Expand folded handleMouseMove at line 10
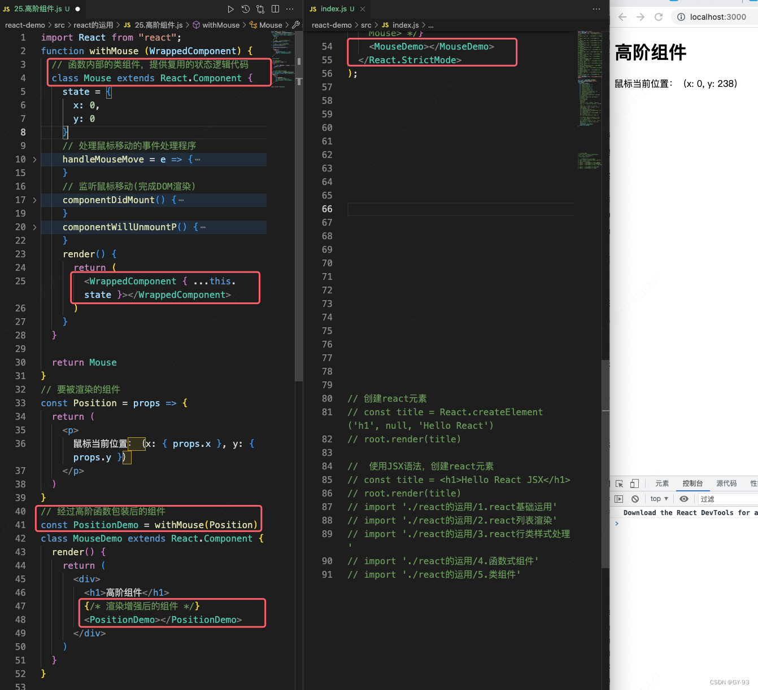 34,160
